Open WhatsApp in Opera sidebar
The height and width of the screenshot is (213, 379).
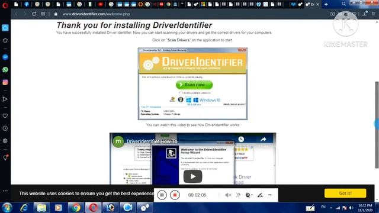click(x=5, y=70)
